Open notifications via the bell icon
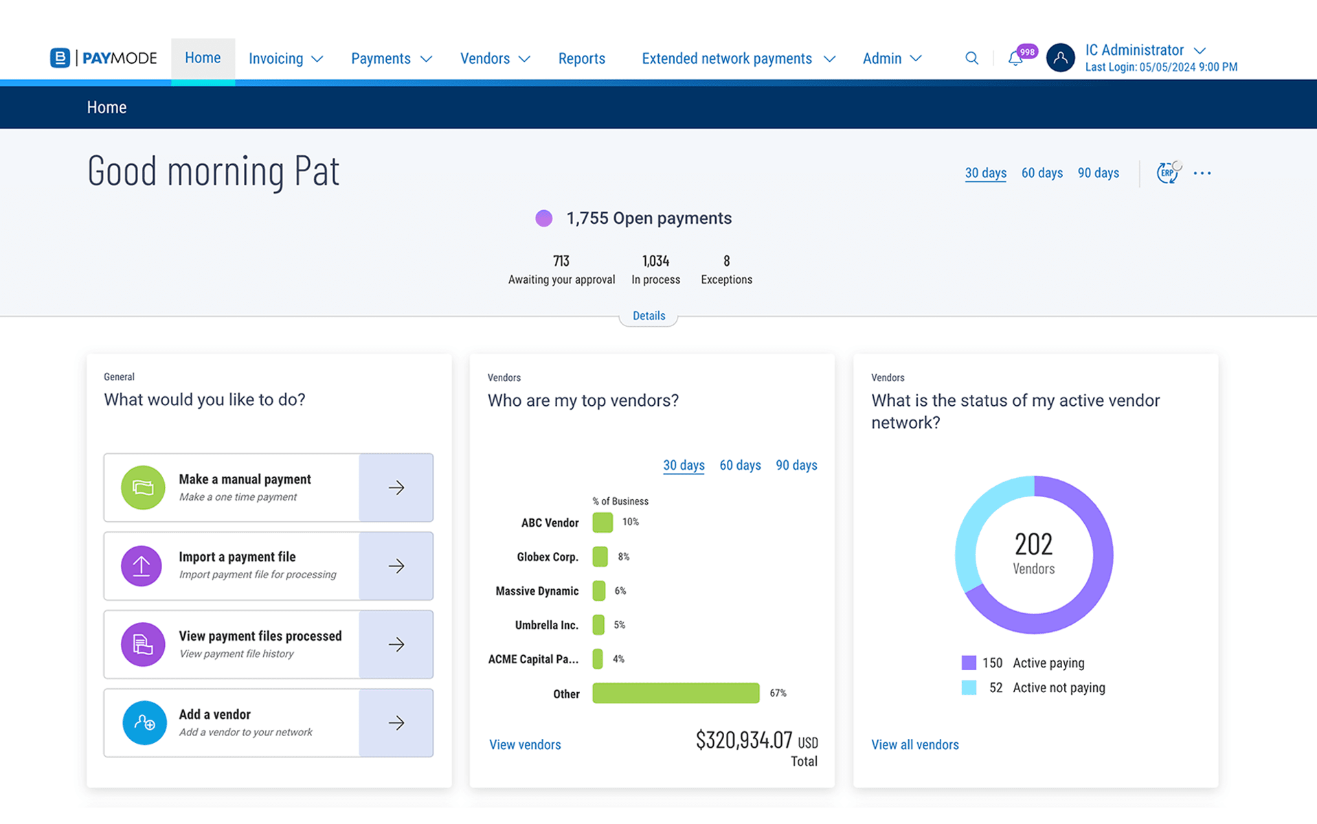Viewport: 1317px width, 824px height. tap(1015, 58)
